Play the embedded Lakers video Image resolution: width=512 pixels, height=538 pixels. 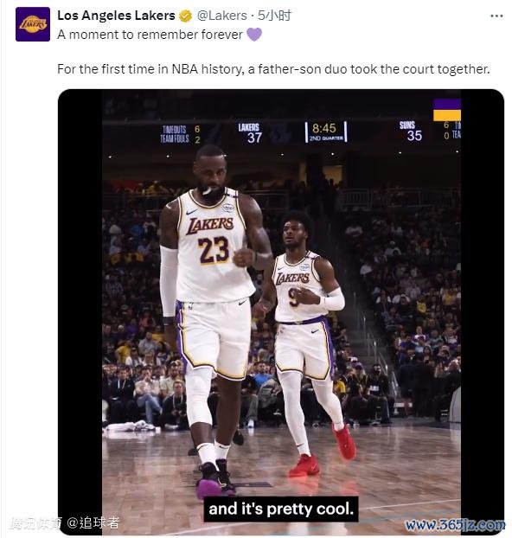tap(281, 311)
